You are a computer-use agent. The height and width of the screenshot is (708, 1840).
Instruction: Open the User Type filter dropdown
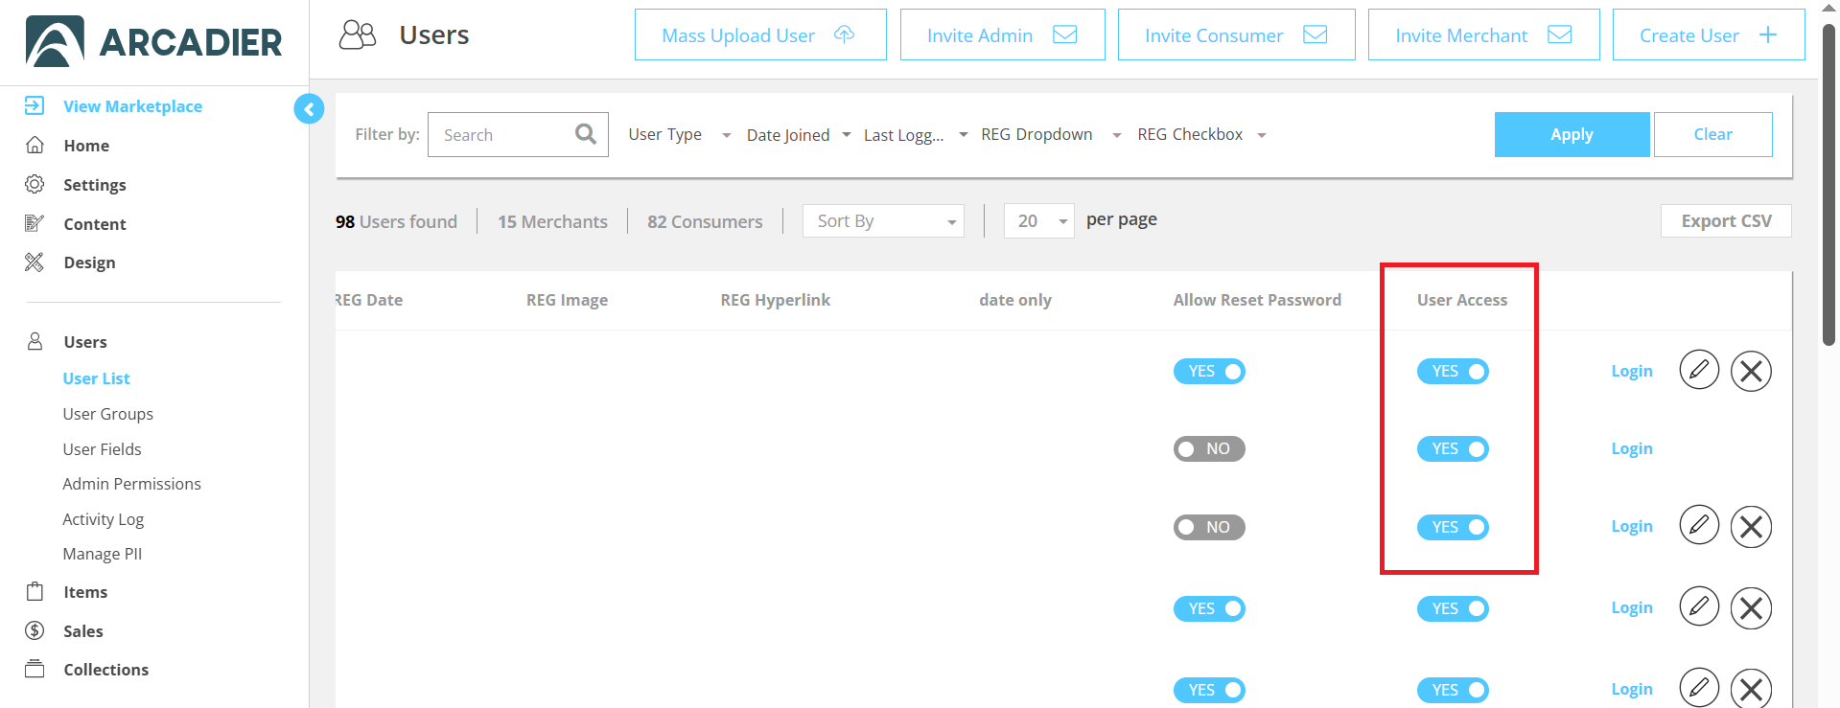[x=680, y=134]
